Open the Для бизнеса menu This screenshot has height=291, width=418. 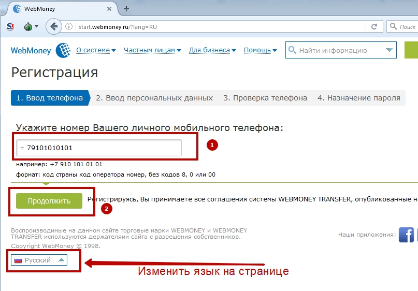[x=212, y=50]
